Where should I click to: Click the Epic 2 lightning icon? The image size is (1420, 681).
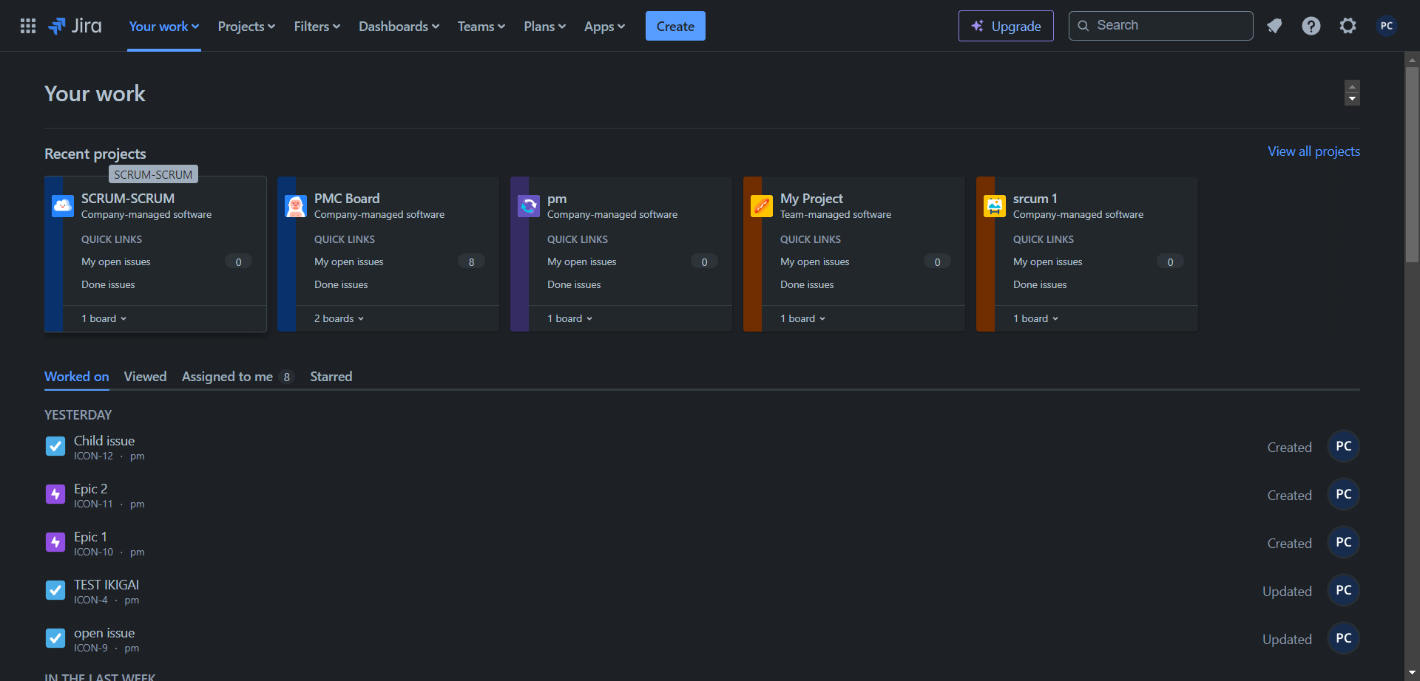click(x=55, y=494)
